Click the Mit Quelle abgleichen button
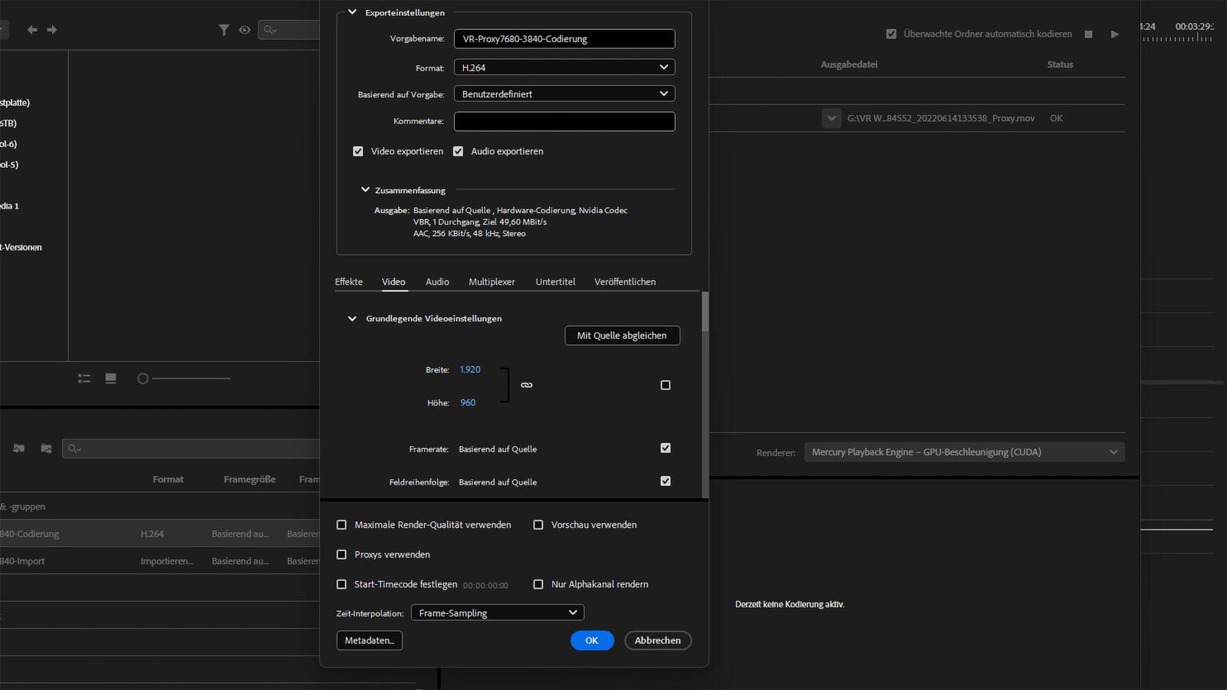This screenshot has width=1227, height=690. click(622, 335)
